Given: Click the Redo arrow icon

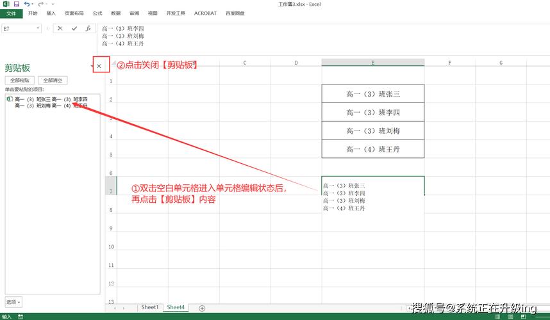Looking at the screenshot, I should pos(40,4).
